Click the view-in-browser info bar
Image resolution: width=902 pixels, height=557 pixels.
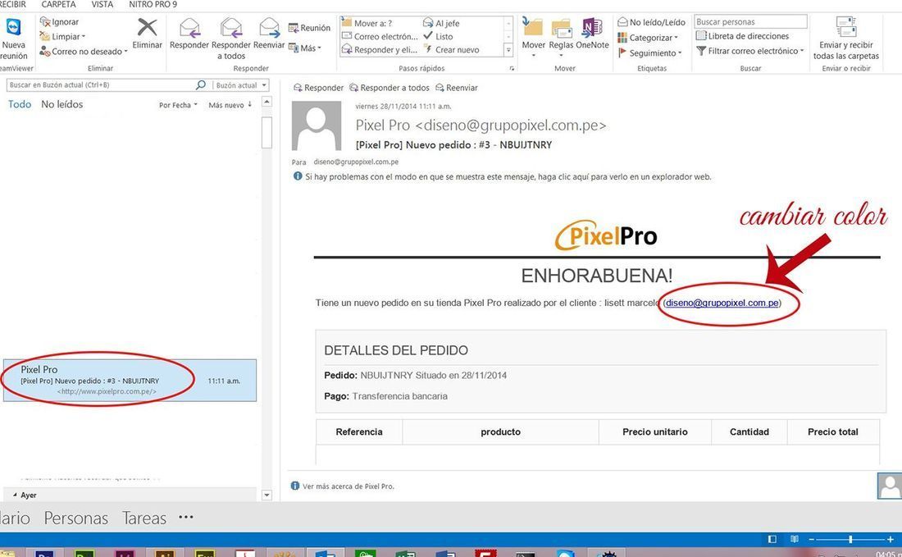(502, 176)
